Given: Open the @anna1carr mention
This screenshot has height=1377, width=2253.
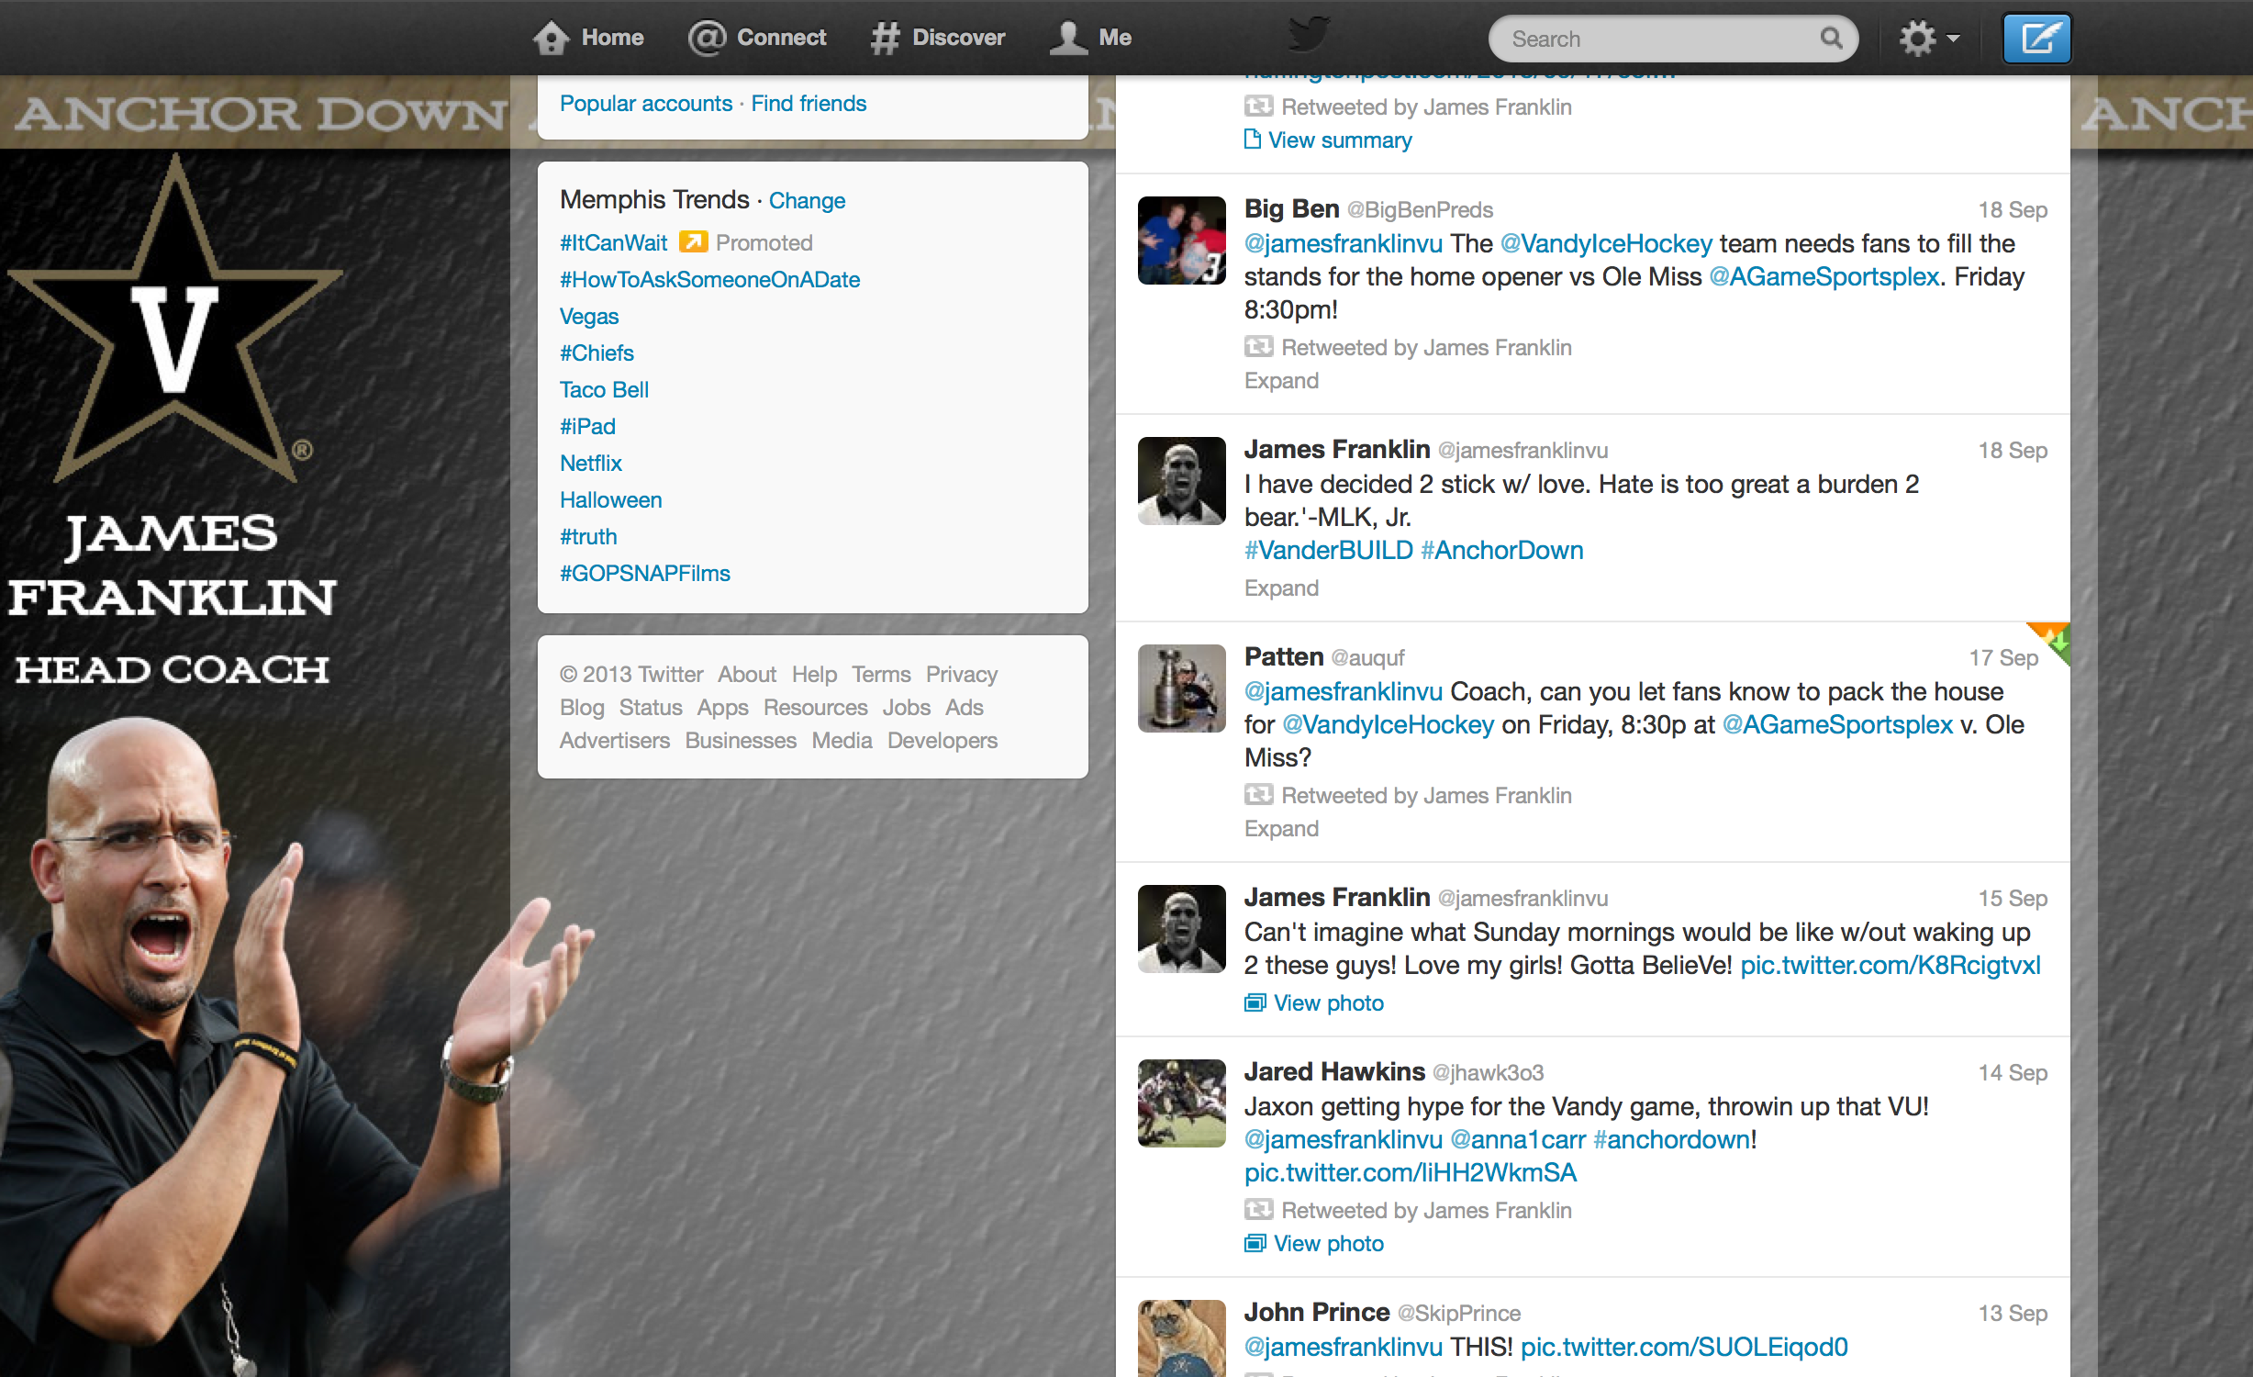Looking at the screenshot, I should click(1518, 1140).
